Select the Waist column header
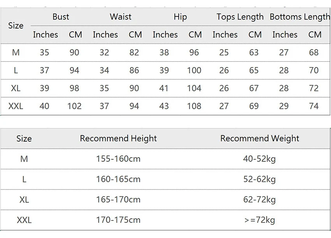 121,17
